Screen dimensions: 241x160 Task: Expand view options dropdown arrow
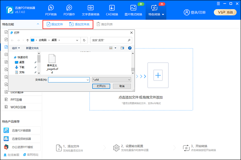[115, 48]
